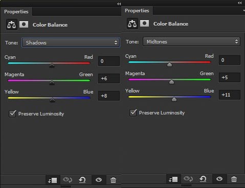The height and width of the screenshot is (188, 245).
Task: Click the Magenta-Green value field showing +6
Action: pyautogui.click(x=109, y=79)
